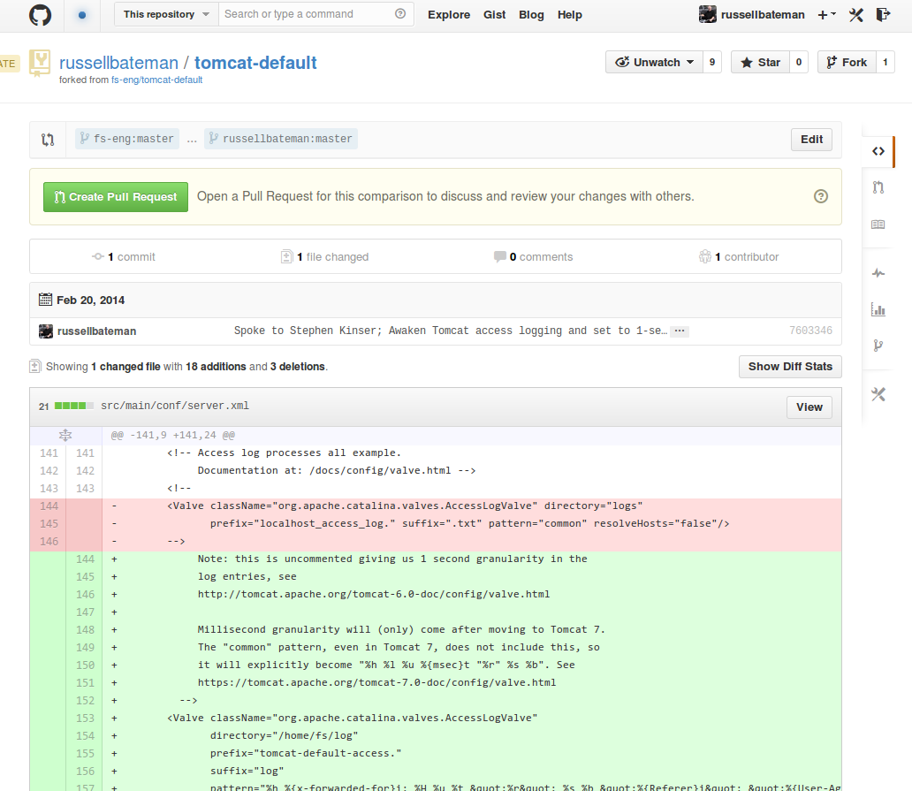Open the tomcat-default repository title link
This screenshot has width=912, height=791.
tap(255, 63)
